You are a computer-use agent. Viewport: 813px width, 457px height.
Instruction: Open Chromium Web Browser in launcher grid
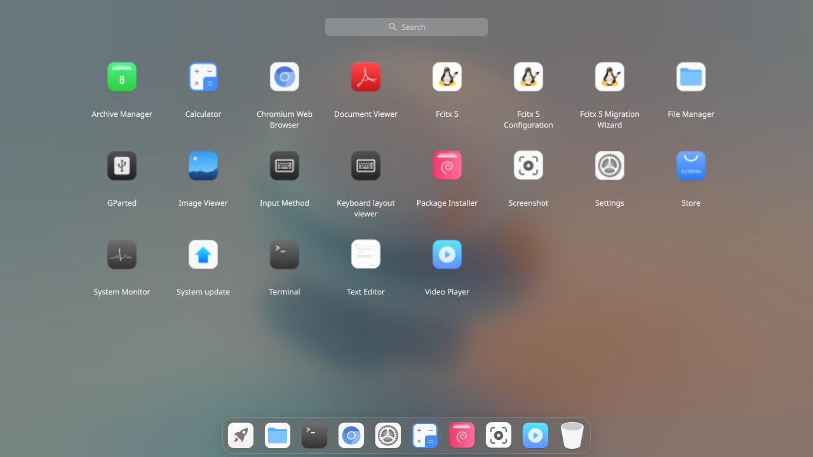point(285,77)
